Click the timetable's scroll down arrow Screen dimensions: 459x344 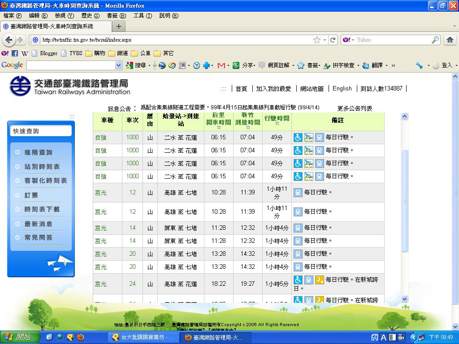(405, 299)
